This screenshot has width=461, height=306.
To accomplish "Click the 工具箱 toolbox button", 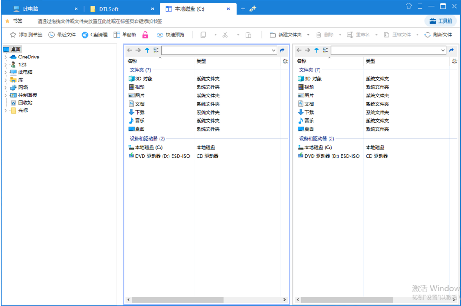I will pyautogui.click(x=441, y=21).
